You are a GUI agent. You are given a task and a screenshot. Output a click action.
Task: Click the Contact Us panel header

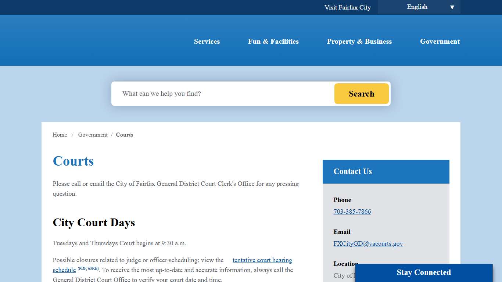(x=386, y=171)
